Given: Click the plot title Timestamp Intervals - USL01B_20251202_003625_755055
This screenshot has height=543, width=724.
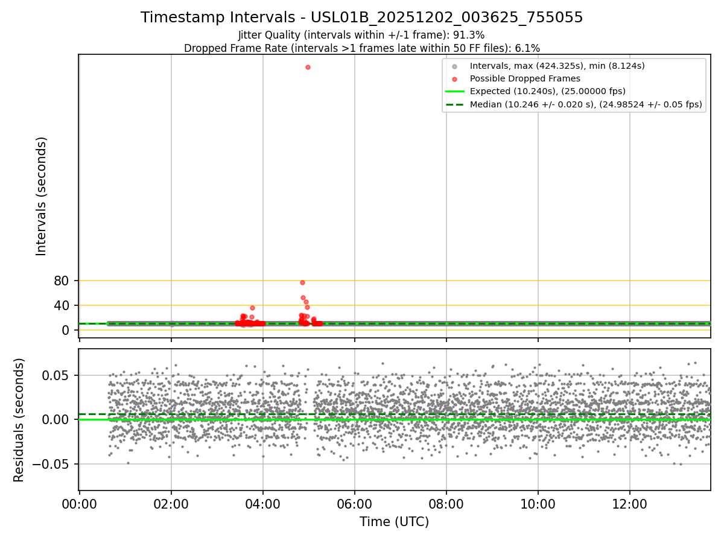Looking at the screenshot, I should 362,17.
